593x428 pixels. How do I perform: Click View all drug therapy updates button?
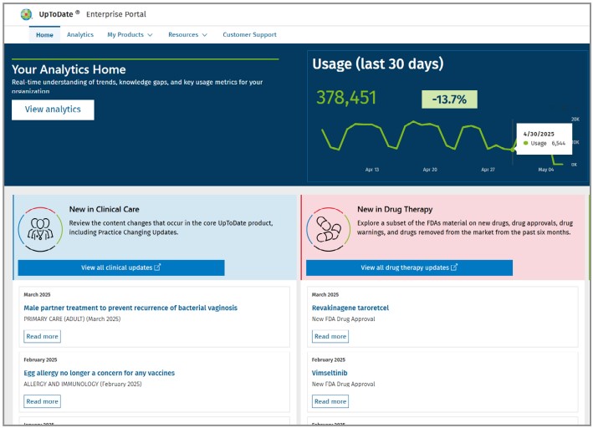click(x=409, y=267)
